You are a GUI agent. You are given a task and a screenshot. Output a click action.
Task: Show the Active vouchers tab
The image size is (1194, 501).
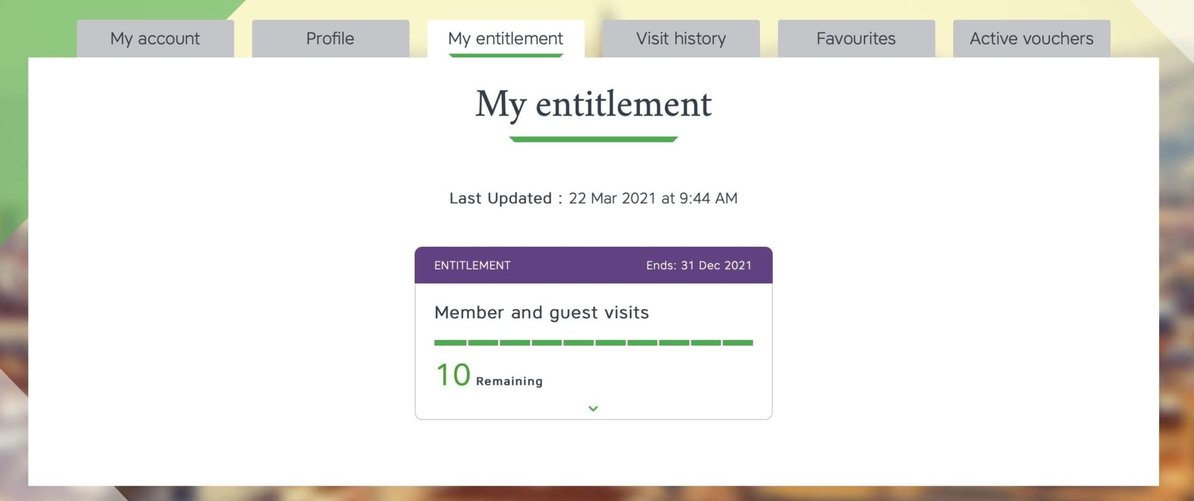(x=1032, y=39)
